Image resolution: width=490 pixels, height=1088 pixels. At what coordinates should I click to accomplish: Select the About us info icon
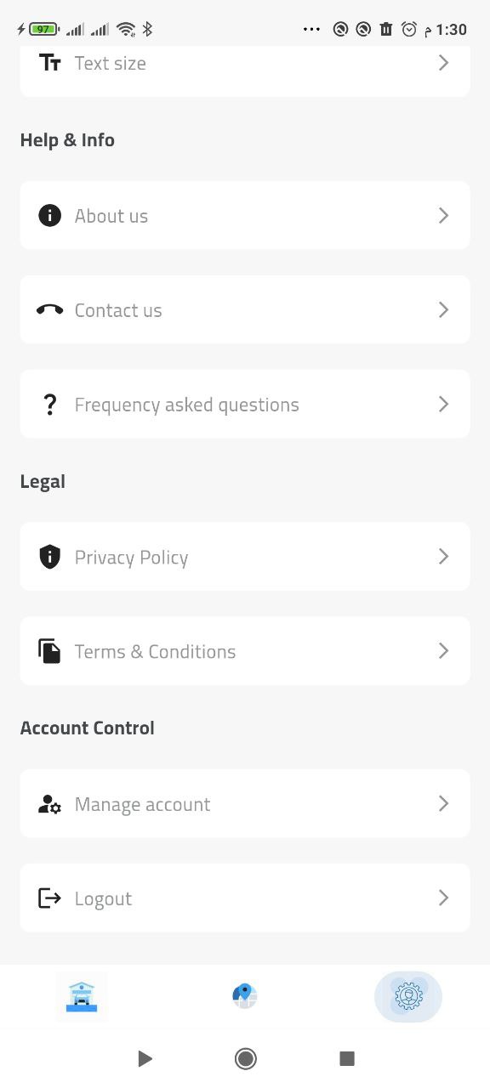(49, 215)
